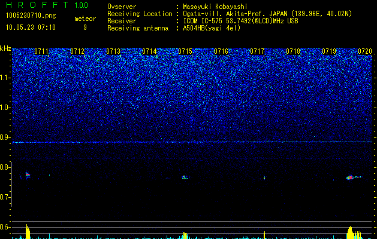Click the Receiving Location label
This screenshot has width=377, height=239.
pos(140,14)
